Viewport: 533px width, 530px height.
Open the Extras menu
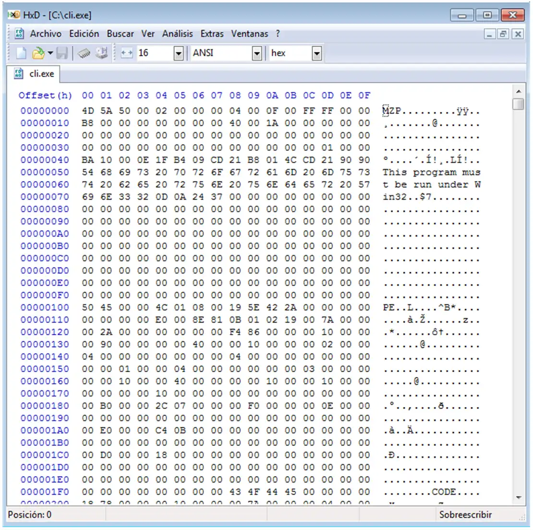click(x=212, y=34)
